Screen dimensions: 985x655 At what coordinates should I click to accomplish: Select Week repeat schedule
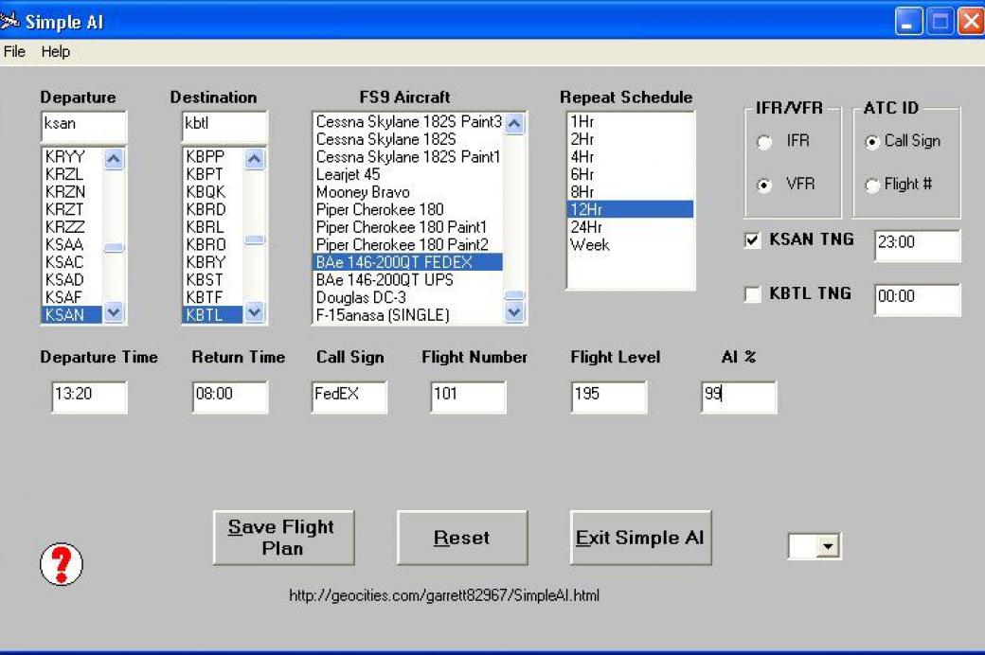pyautogui.click(x=631, y=244)
